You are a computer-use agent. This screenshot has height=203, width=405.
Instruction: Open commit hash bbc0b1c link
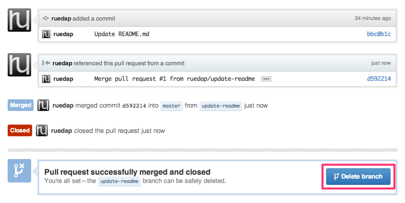379,34
